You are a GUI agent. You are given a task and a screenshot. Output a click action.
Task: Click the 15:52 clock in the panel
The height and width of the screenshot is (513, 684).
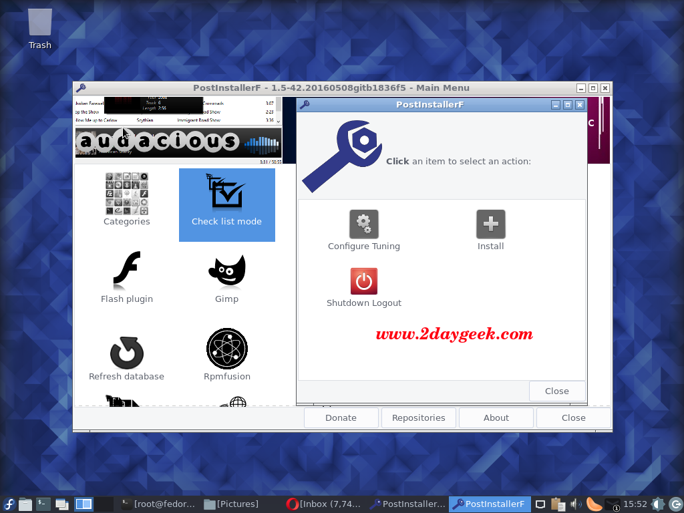pyautogui.click(x=635, y=504)
